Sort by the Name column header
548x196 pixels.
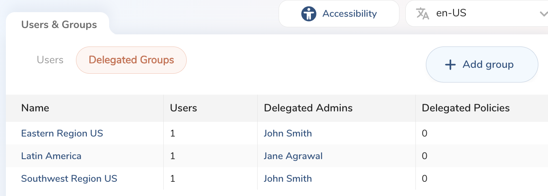coord(35,108)
